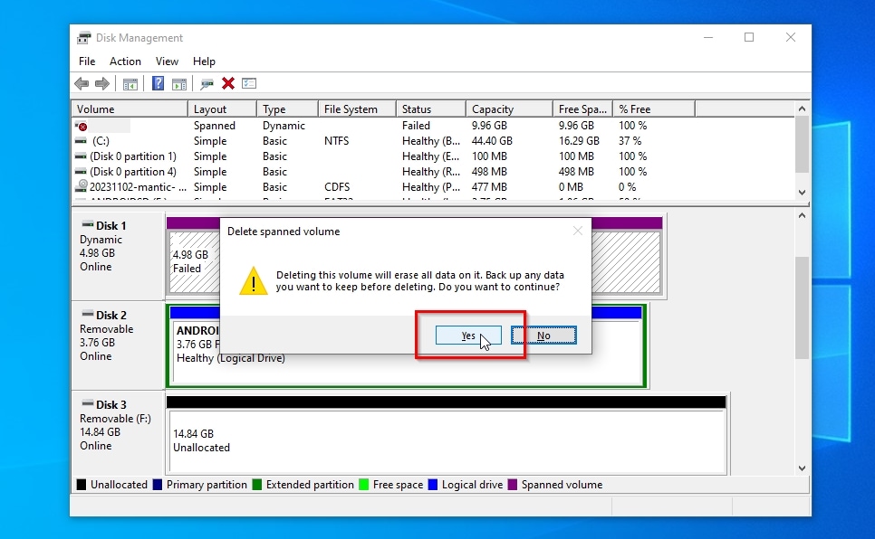Select the (C:) volume row
This screenshot has width=875, height=539.
101,141
